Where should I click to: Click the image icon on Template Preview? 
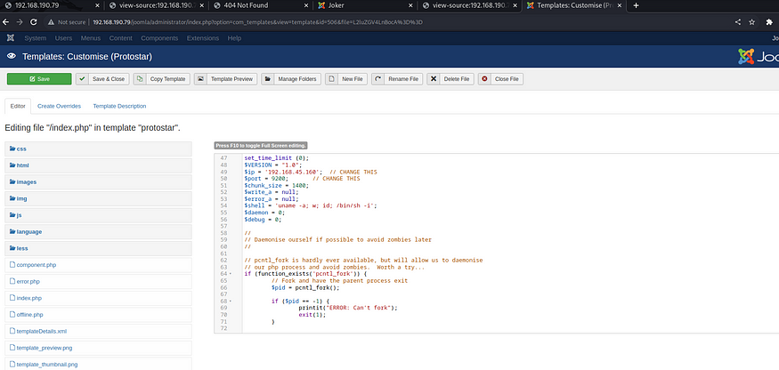[200, 79]
